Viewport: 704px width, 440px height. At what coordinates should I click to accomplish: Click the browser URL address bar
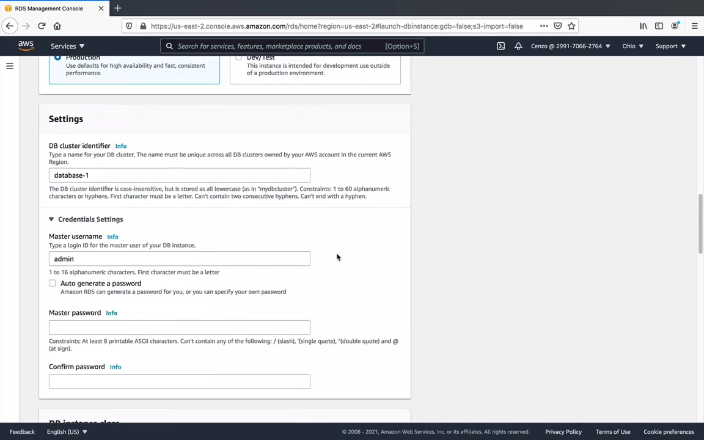337,26
